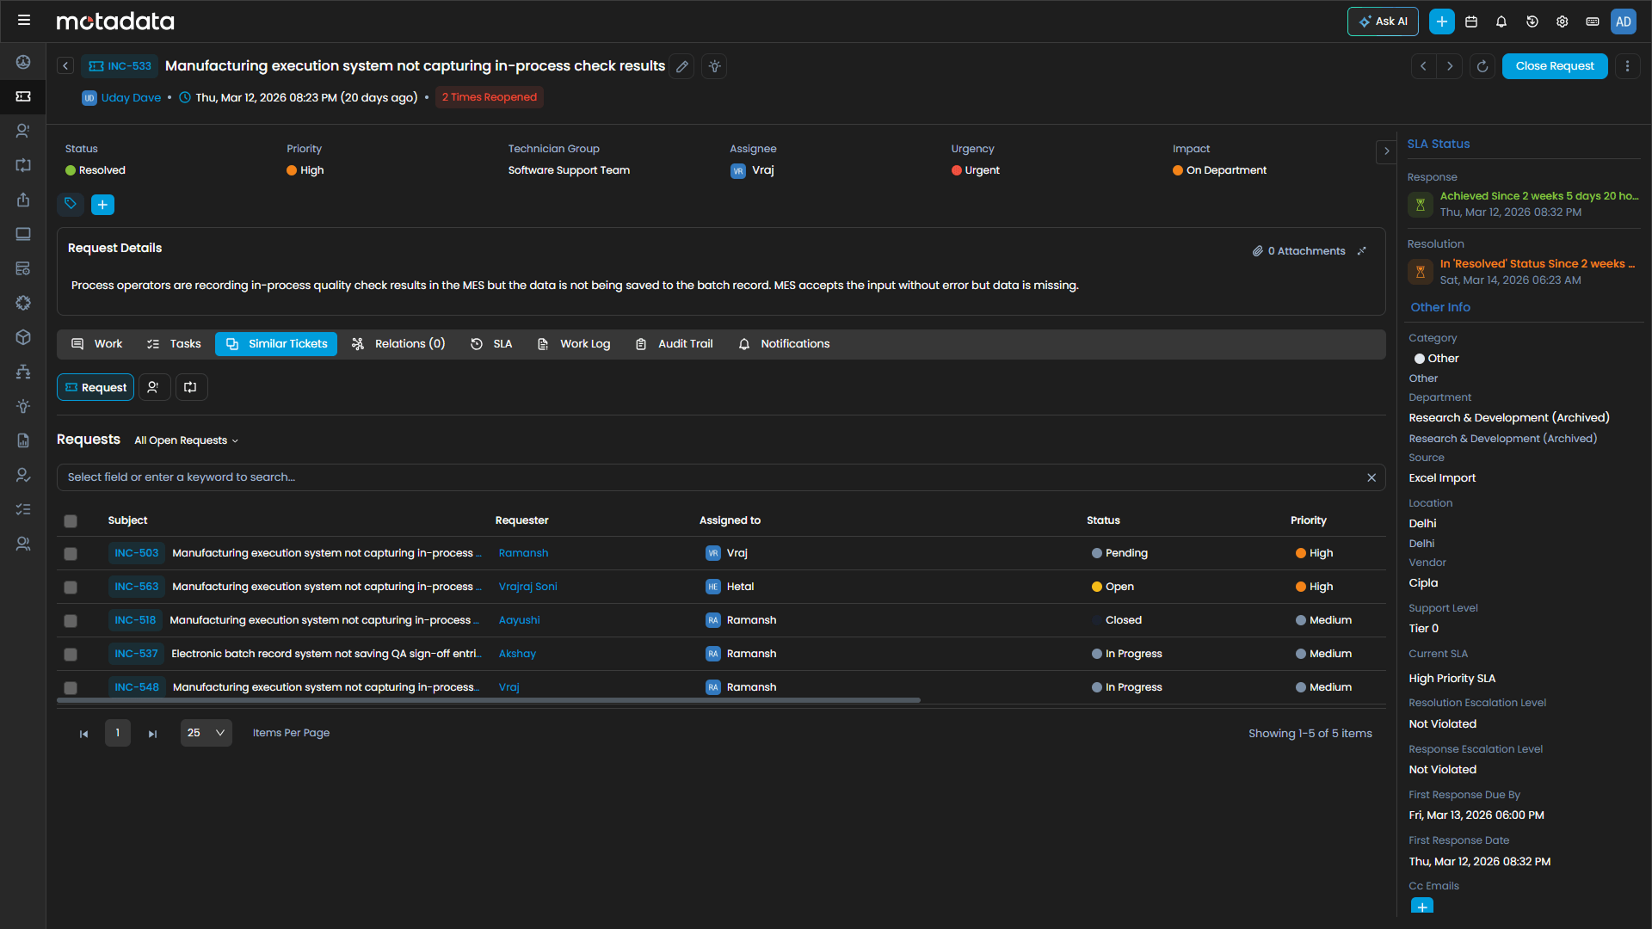The image size is (1652, 929).
Task: Open the calendar icon in top bar
Action: point(1471,22)
